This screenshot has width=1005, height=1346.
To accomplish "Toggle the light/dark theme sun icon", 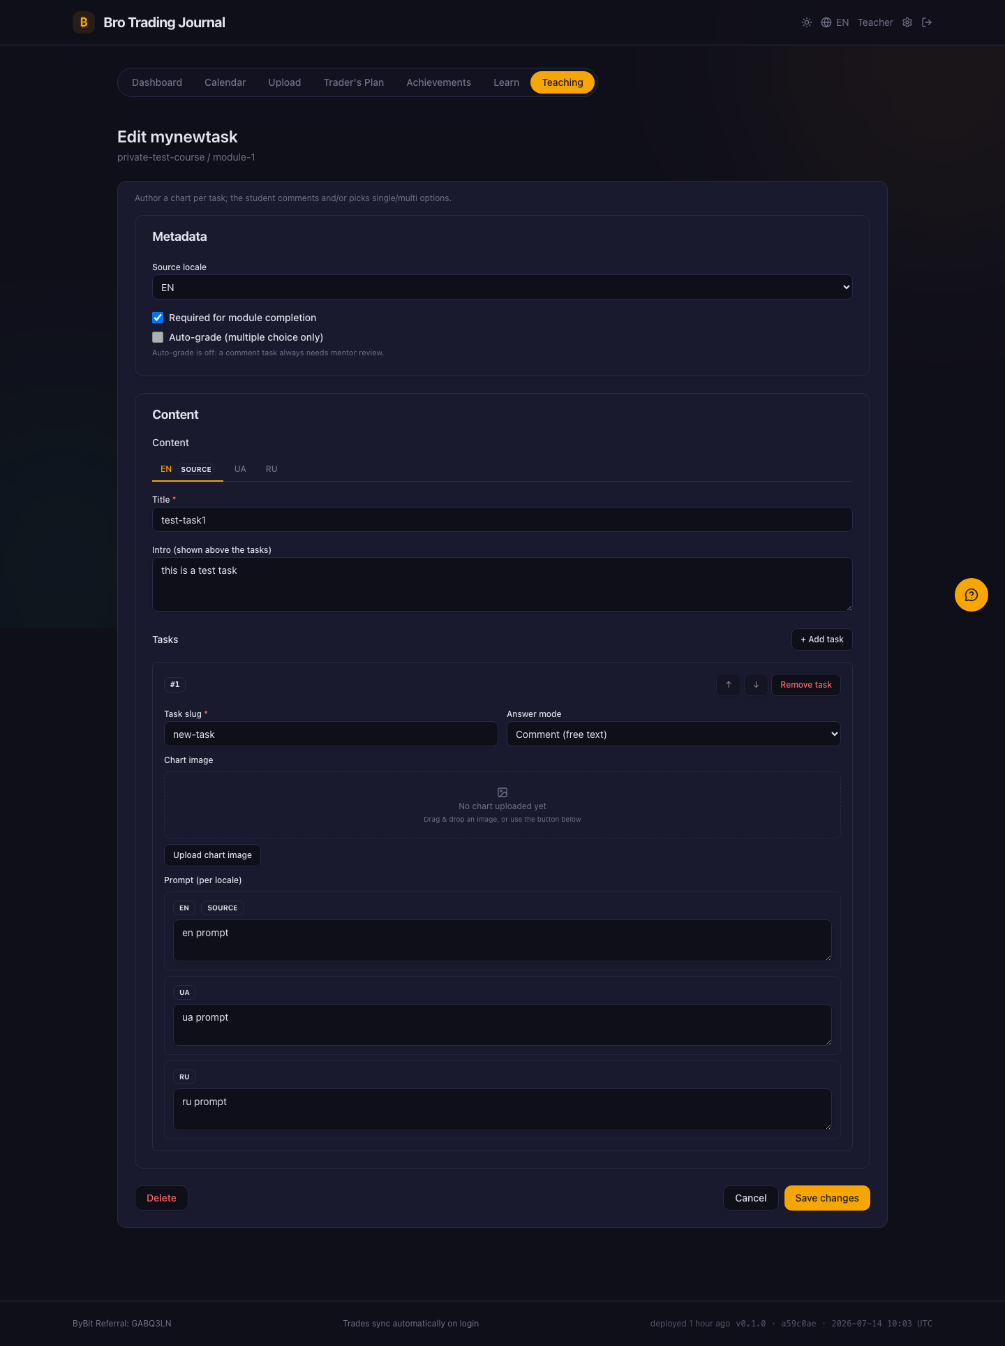I will 807,22.
